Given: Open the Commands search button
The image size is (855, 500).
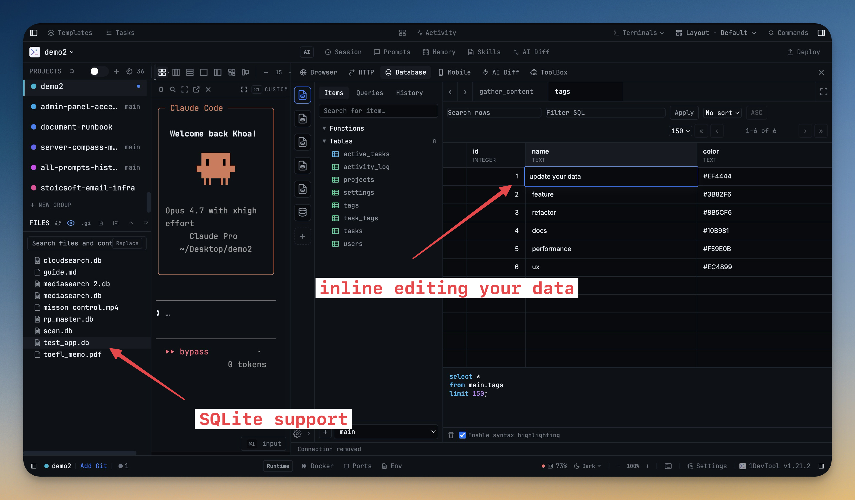Looking at the screenshot, I should (788, 33).
